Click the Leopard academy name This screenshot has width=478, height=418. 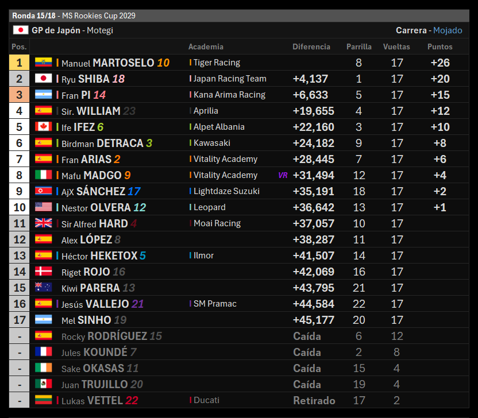click(210, 207)
